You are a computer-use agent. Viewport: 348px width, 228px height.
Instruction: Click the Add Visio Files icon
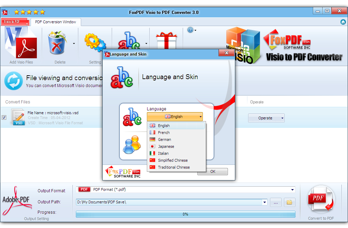(x=21, y=42)
